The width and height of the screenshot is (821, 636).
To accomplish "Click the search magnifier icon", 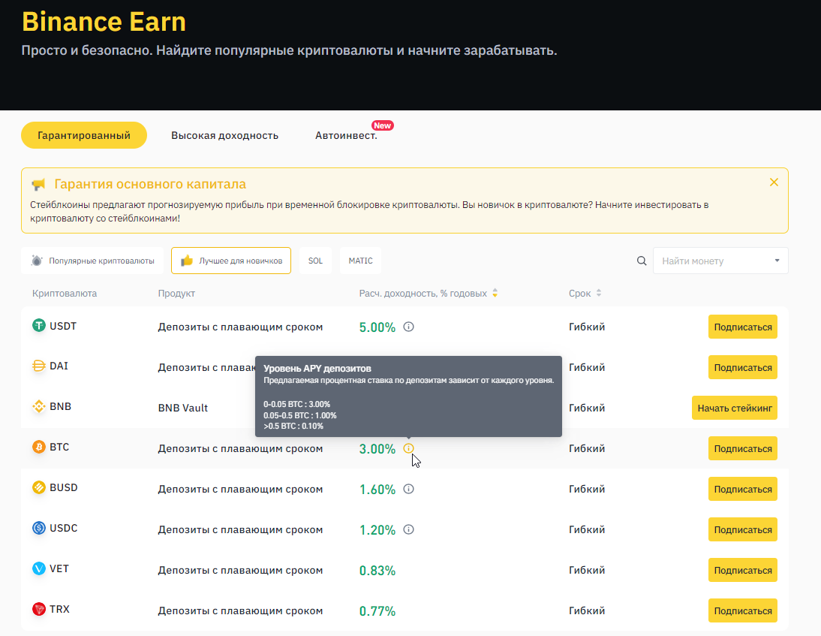I will [x=642, y=261].
